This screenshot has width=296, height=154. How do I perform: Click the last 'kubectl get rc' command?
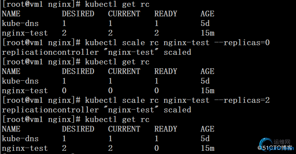[117, 120]
